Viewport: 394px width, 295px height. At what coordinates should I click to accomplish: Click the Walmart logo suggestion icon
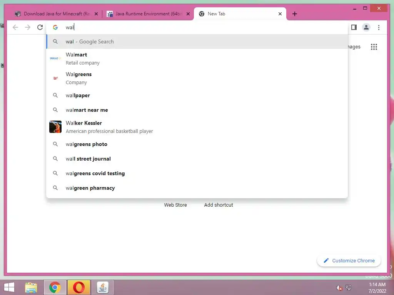[x=55, y=58]
